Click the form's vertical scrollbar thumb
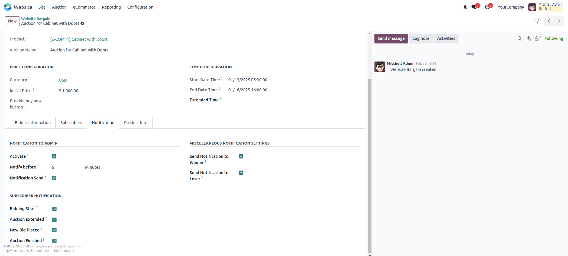The height and width of the screenshot is (256, 568). [370, 166]
